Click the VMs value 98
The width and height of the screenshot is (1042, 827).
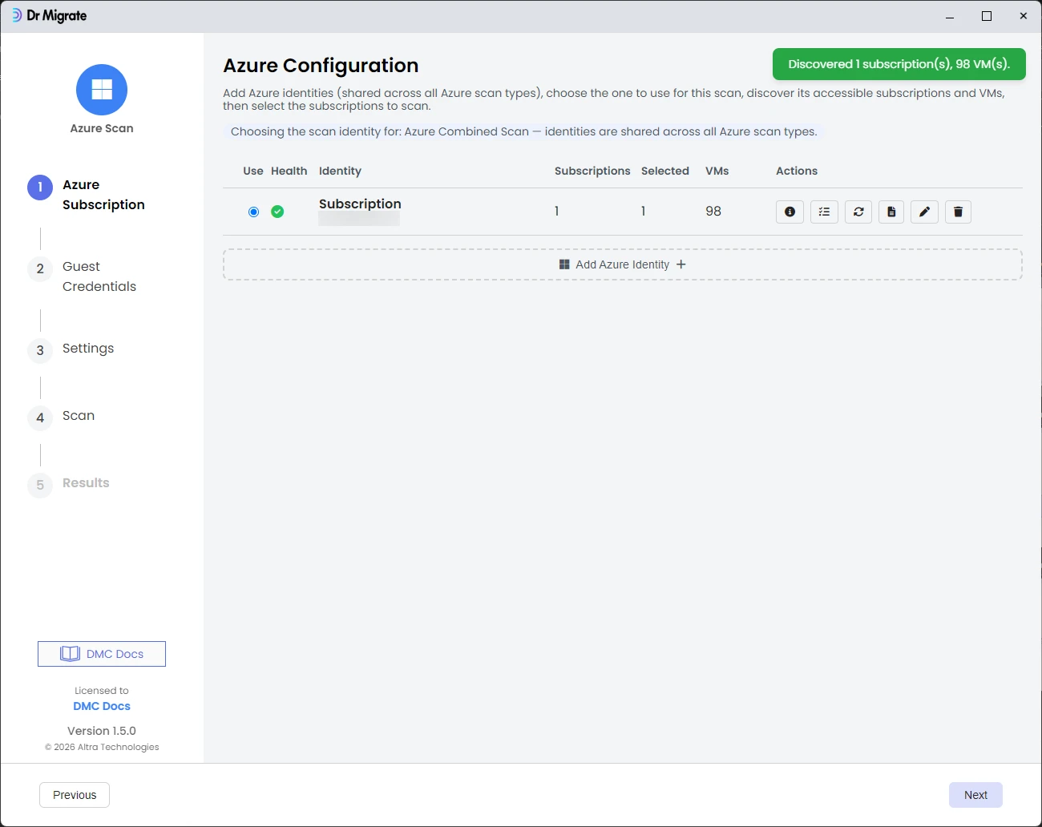[713, 211]
